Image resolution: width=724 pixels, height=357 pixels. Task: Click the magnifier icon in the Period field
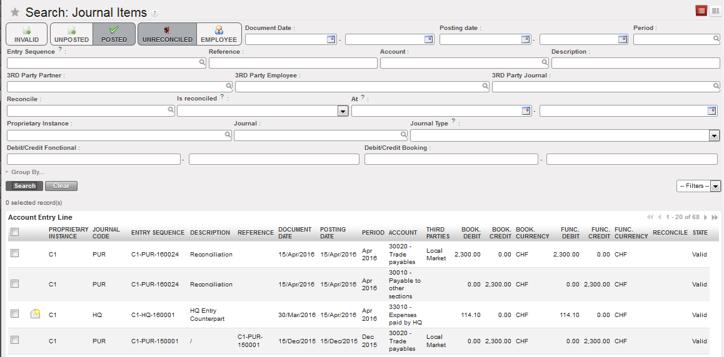(x=716, y=39)
